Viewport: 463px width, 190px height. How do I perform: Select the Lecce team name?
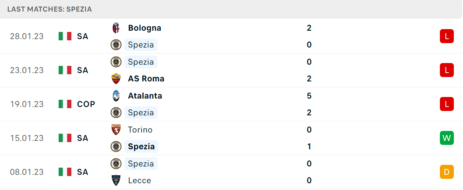tap(139, 180)
